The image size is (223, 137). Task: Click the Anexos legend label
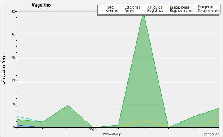pyautogui.click(x=111, y=11)
